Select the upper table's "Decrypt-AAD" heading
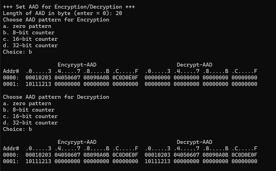 tap(195, 64)
